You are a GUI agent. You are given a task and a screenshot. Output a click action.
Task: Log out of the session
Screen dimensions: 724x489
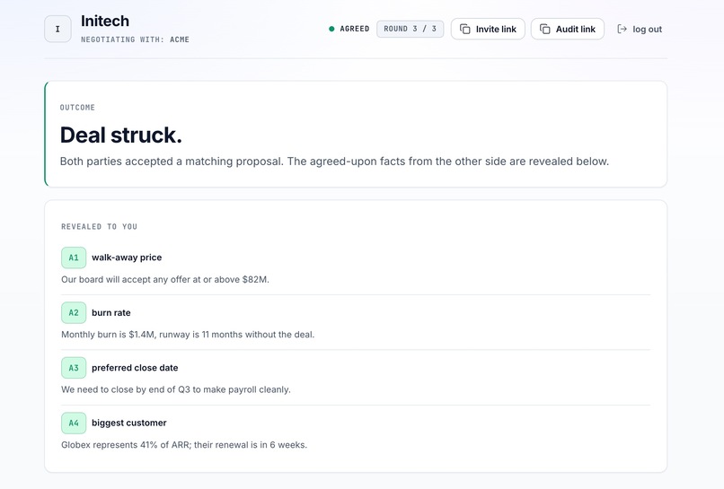tap(640, 29)
